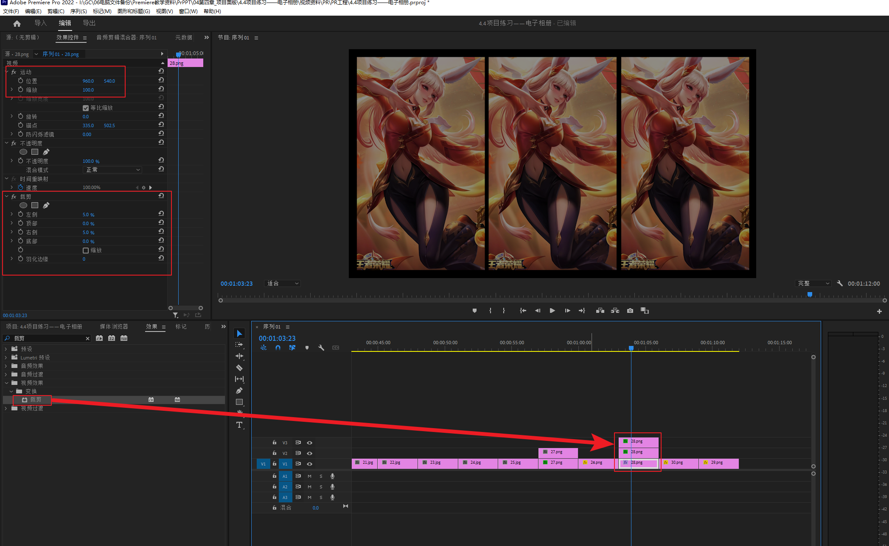Toggle snap in timeline magnet icon

point(278,348)
